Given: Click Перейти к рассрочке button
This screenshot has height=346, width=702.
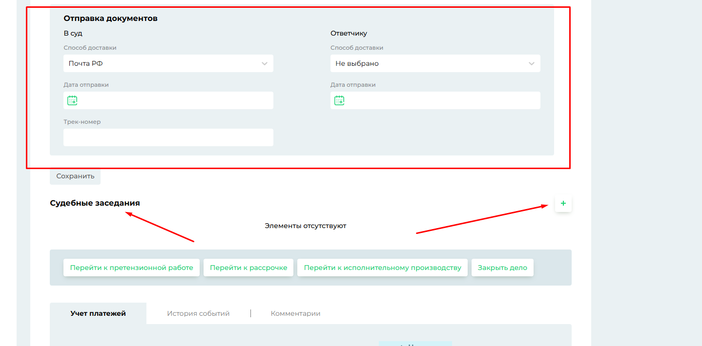Looking at the screenshot, I should coord(248,268).
